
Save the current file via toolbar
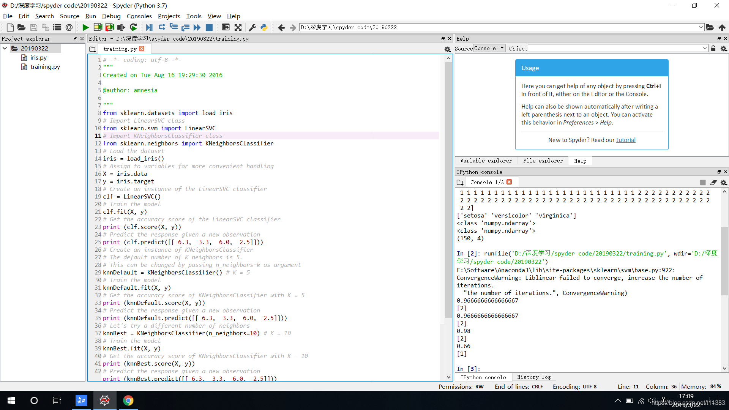[34, 27]
